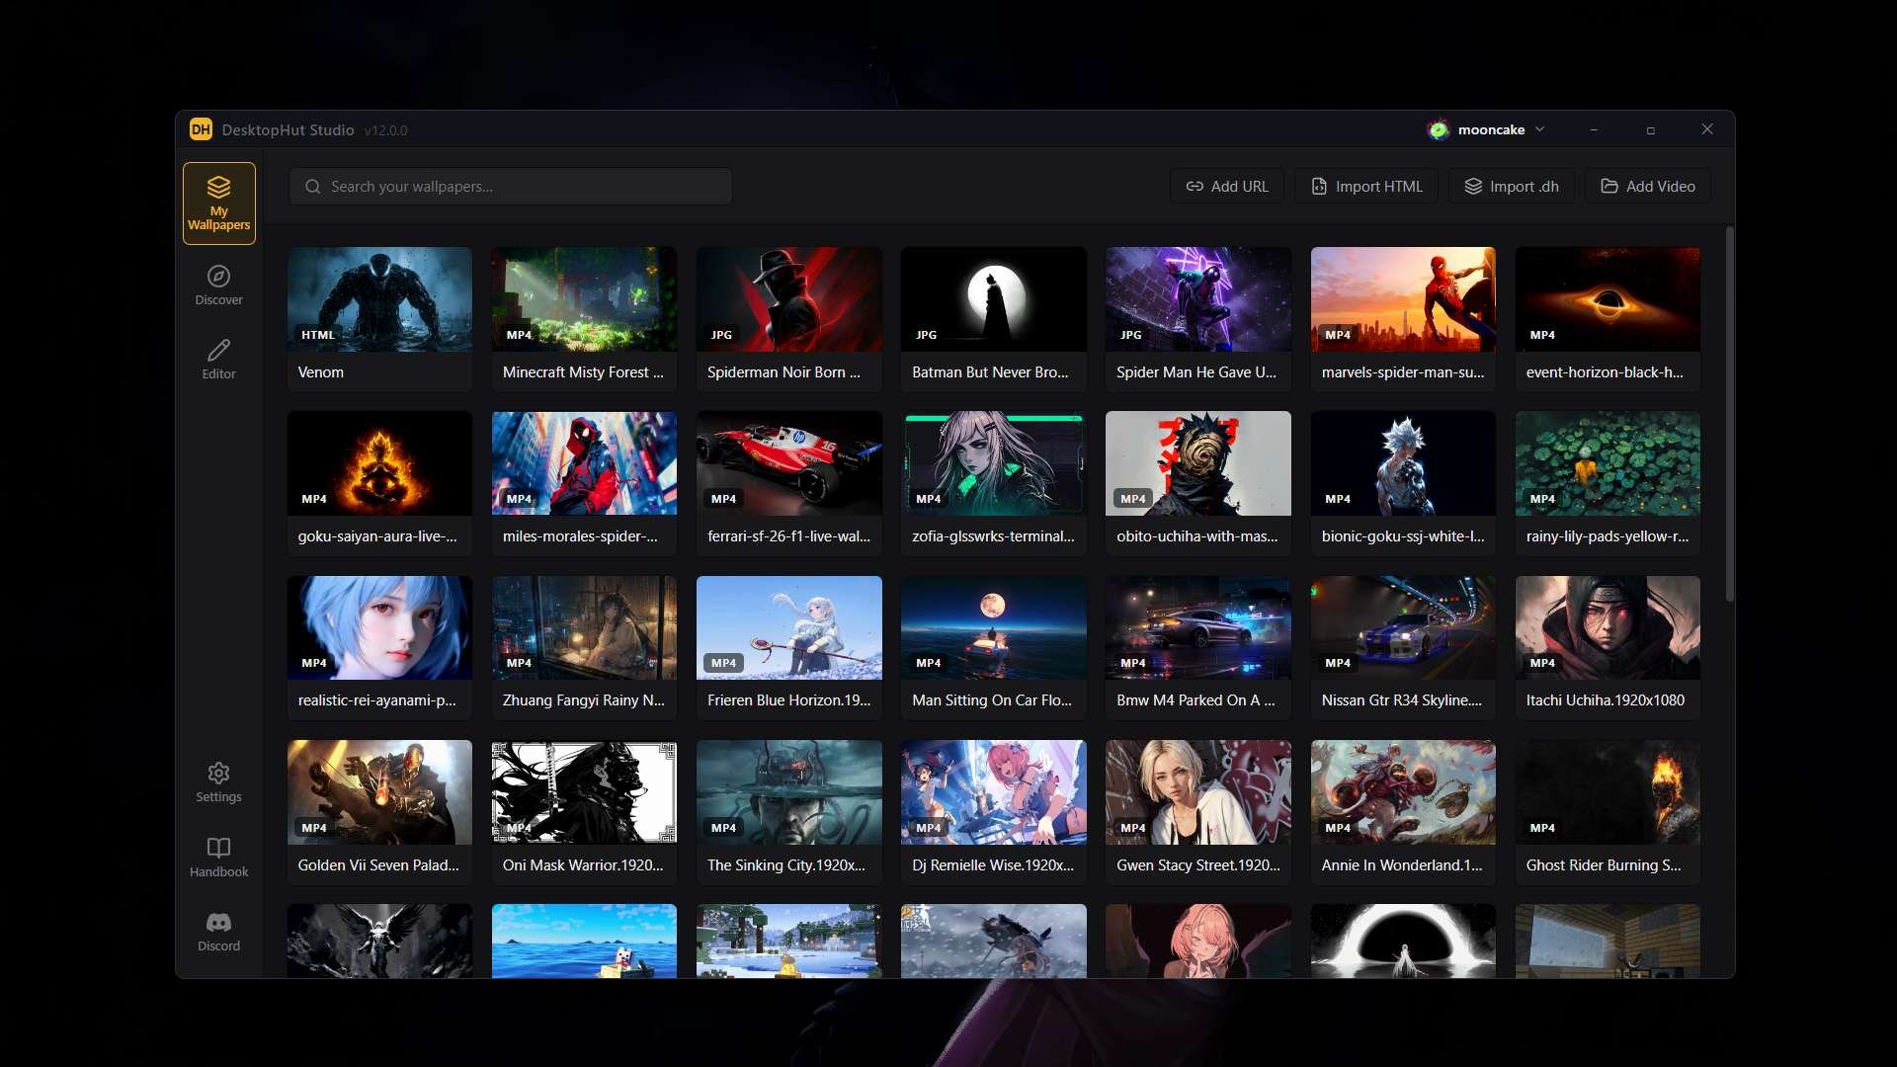Open the Itachi Uchiha wallpaper thumbnail
This screenshot has height=1067, width=1897.
coord(1608,627)
